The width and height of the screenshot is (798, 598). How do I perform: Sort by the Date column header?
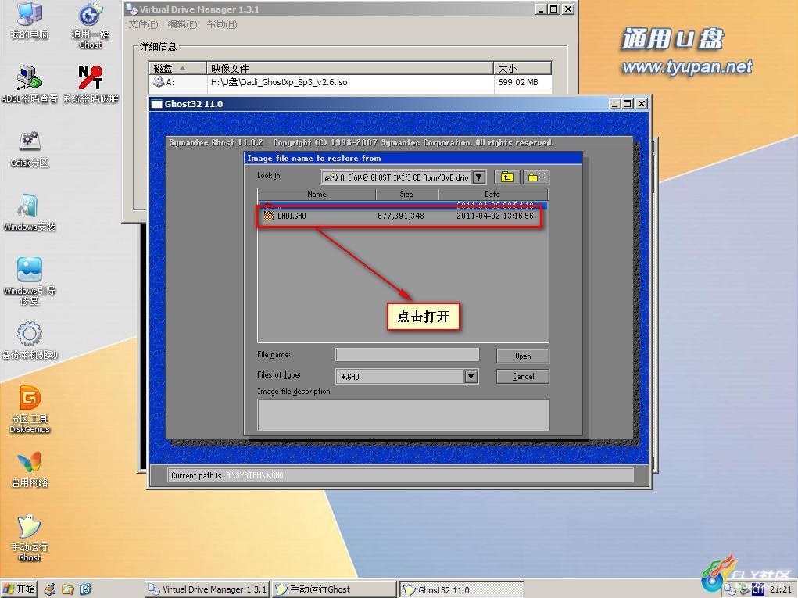pos(492,194)
